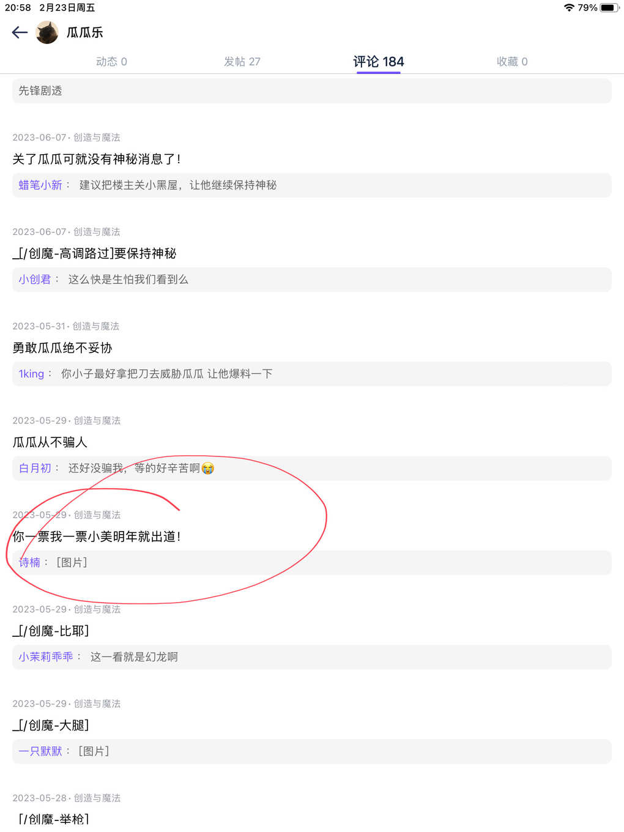Open comment 瓜瓜从不骗人
The image size is (624, 832).
[50, 442]
